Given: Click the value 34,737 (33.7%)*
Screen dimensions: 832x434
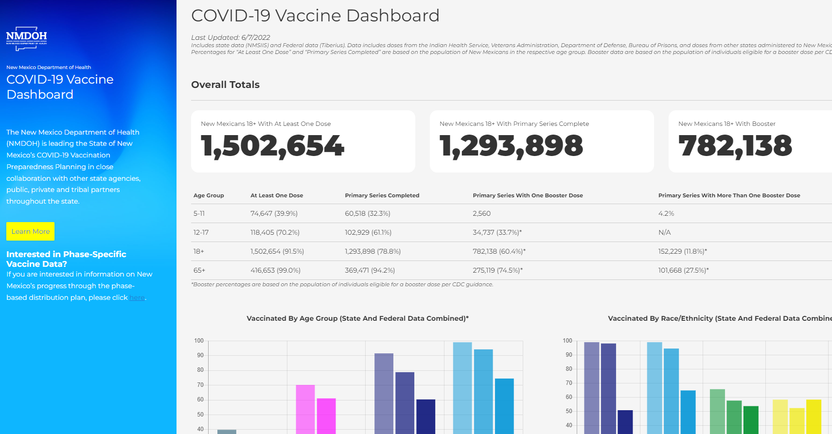Looking at the screenshot, I should [x=497, y=232].
